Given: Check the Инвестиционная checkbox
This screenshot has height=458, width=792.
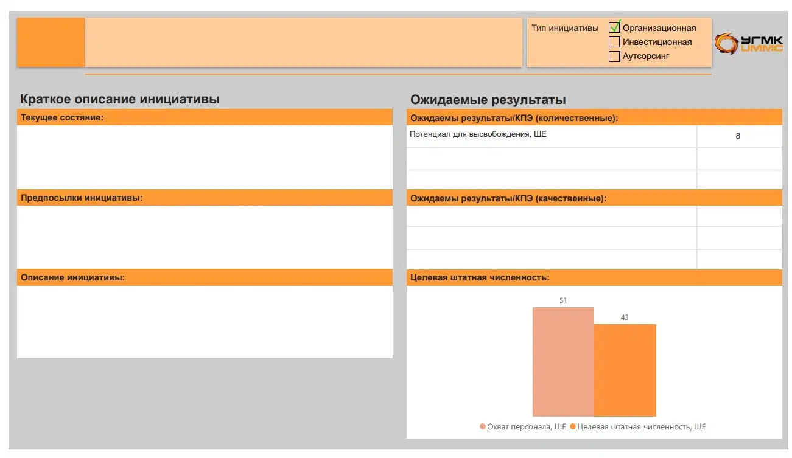Looking at the screenshot, I should pyautogui.click(x=614, y=42).
